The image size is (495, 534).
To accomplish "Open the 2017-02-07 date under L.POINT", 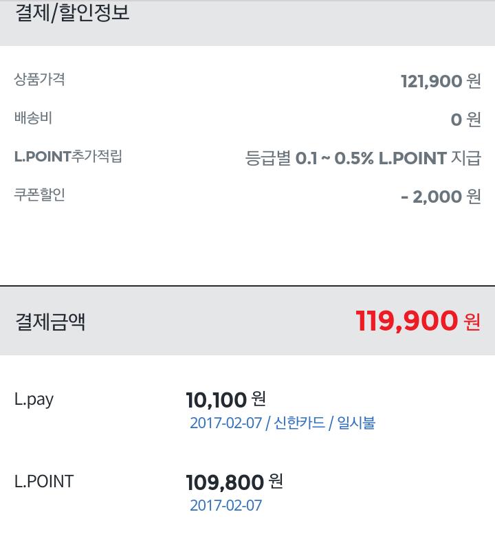I will coord(225,506).
